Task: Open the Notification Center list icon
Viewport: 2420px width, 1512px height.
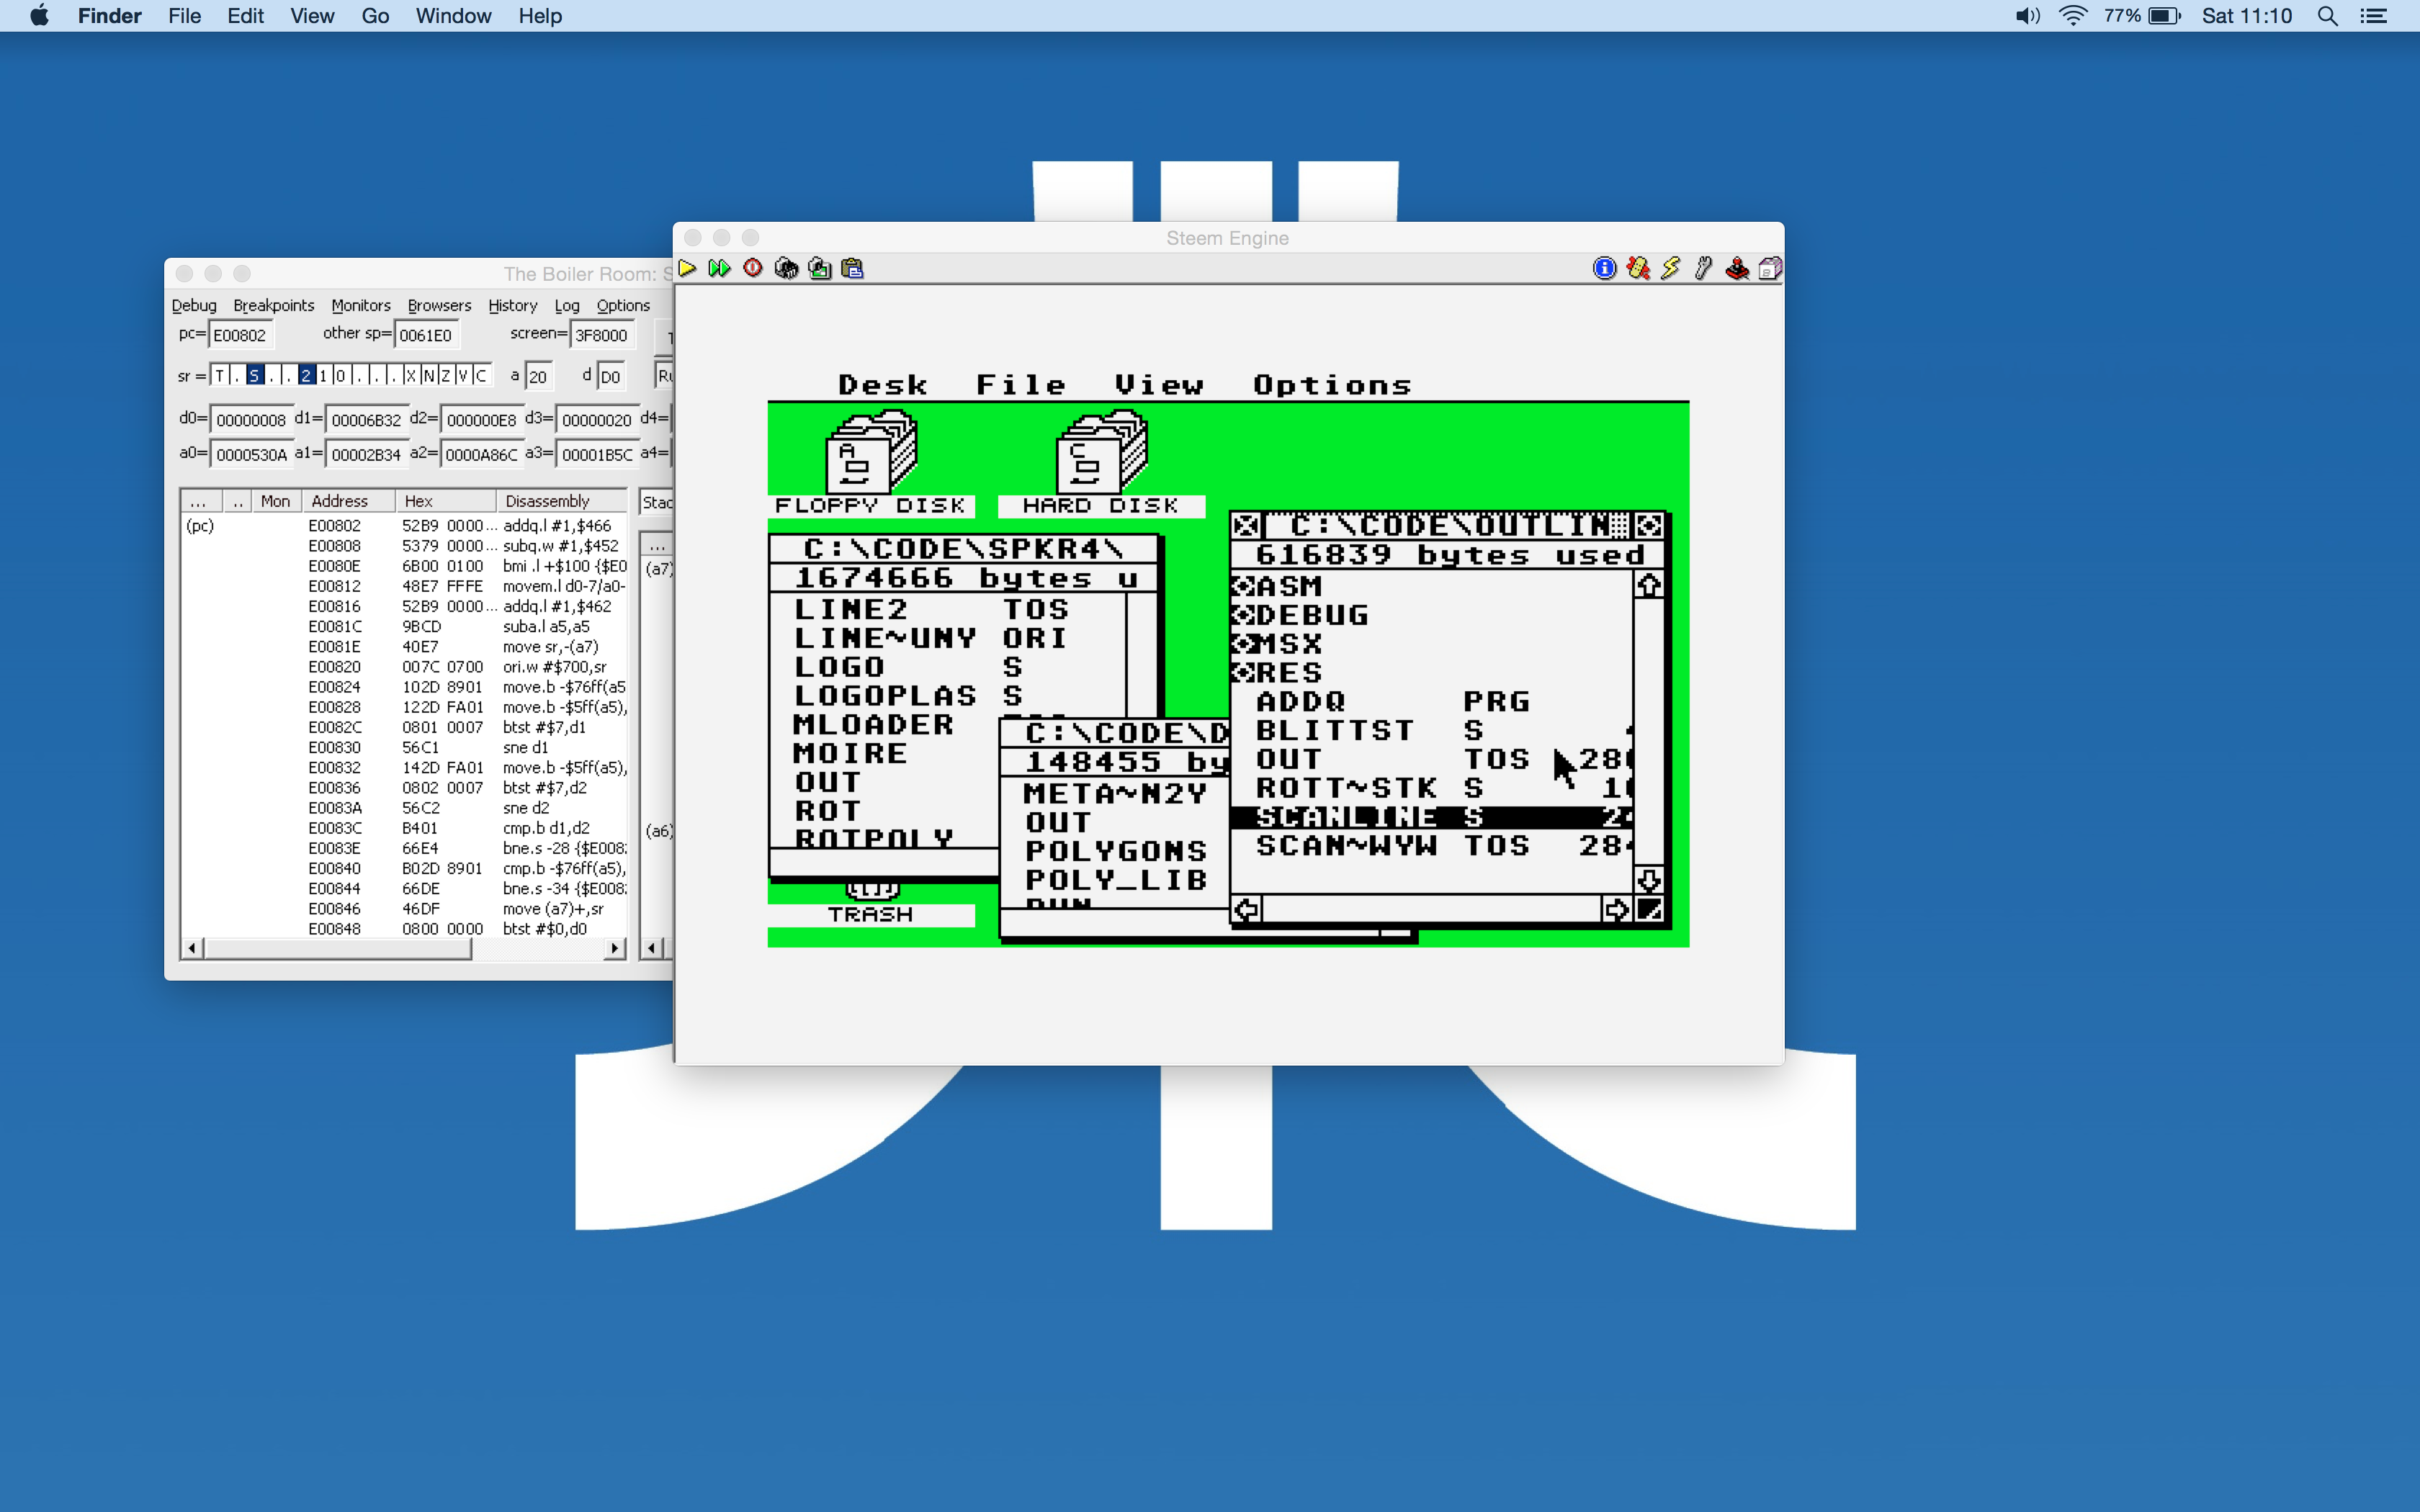Action: coord(2373,16)
